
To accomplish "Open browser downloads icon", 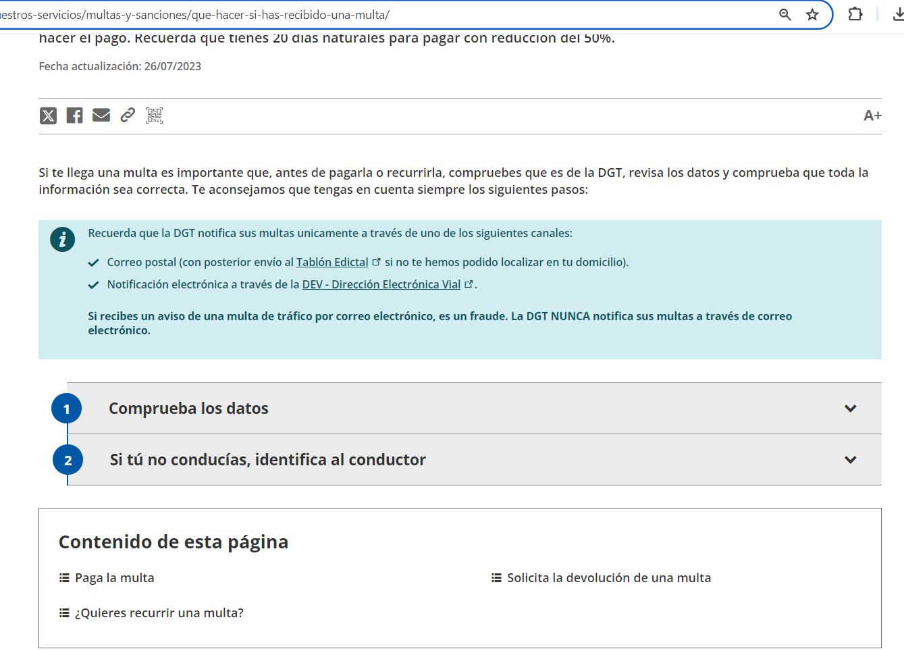I will [x=897, y=14].
